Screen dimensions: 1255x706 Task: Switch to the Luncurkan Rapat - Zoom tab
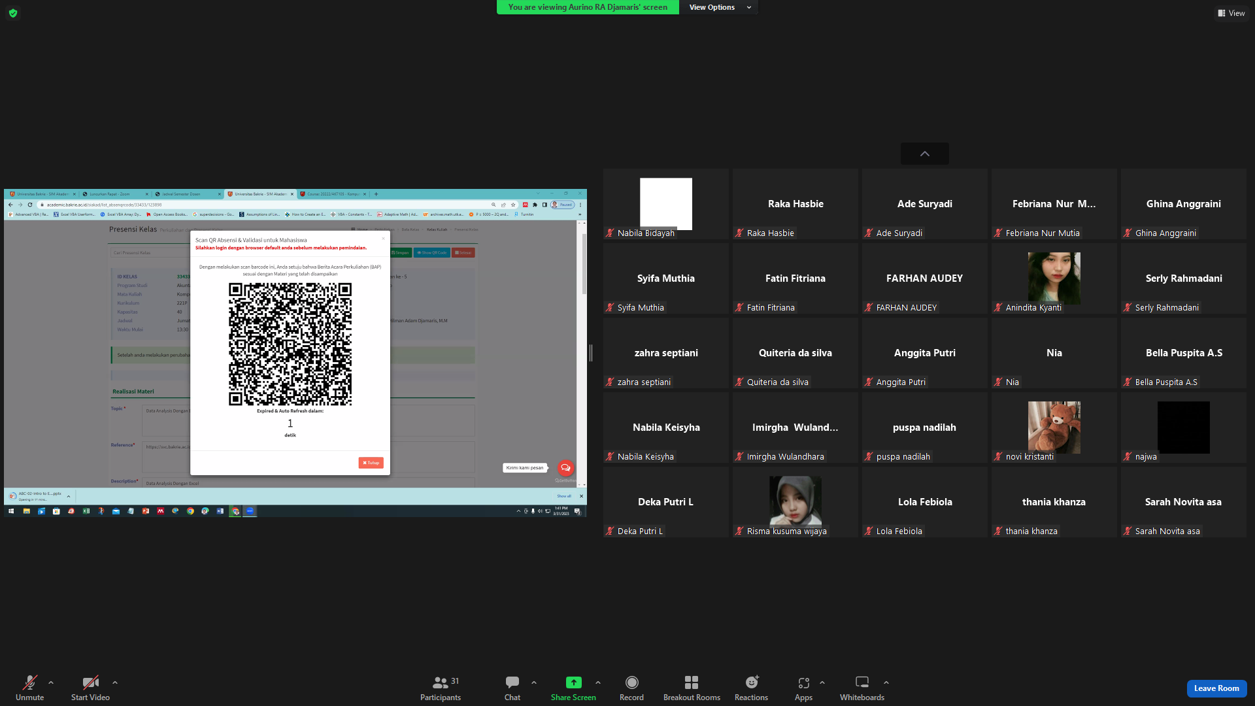click(114, 194)
